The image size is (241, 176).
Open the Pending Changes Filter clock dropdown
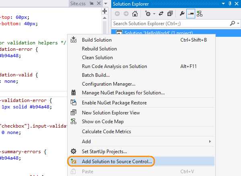(149, 14)
